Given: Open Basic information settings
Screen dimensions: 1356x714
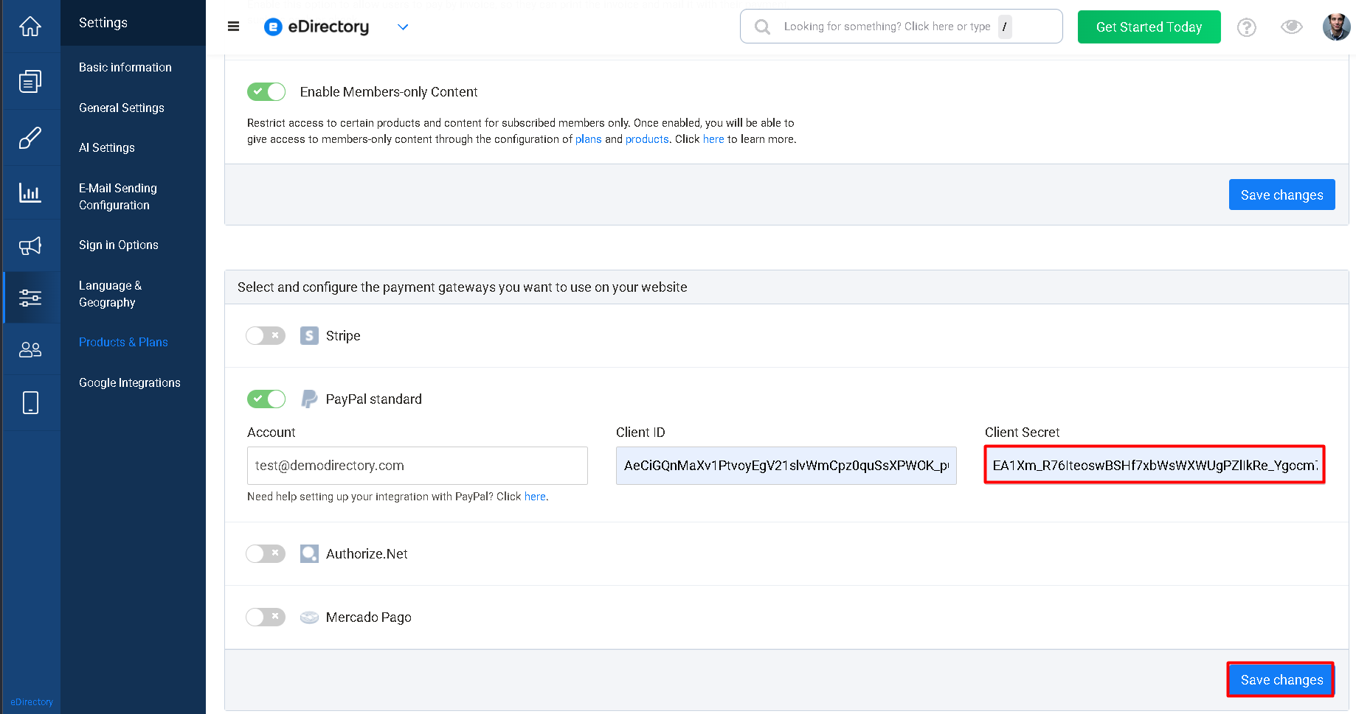Looking at the screenshot, I should click(125, 67).
